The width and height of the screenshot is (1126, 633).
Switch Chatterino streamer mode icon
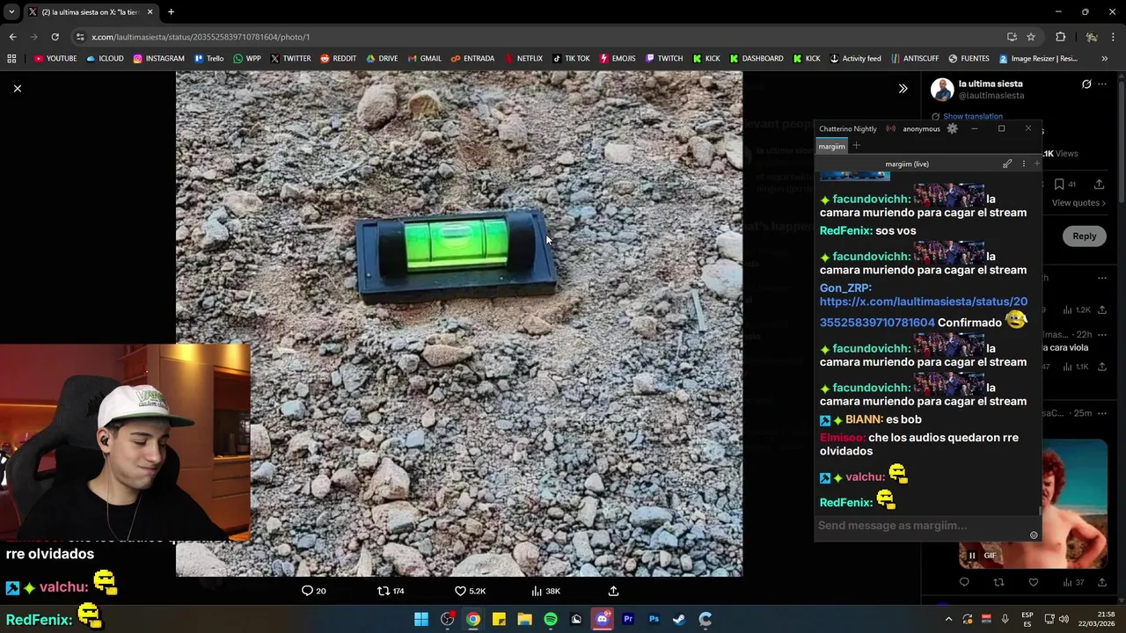tap(891, 128)
